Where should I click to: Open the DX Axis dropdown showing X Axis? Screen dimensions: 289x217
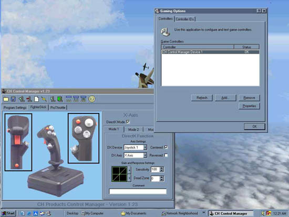145,155
